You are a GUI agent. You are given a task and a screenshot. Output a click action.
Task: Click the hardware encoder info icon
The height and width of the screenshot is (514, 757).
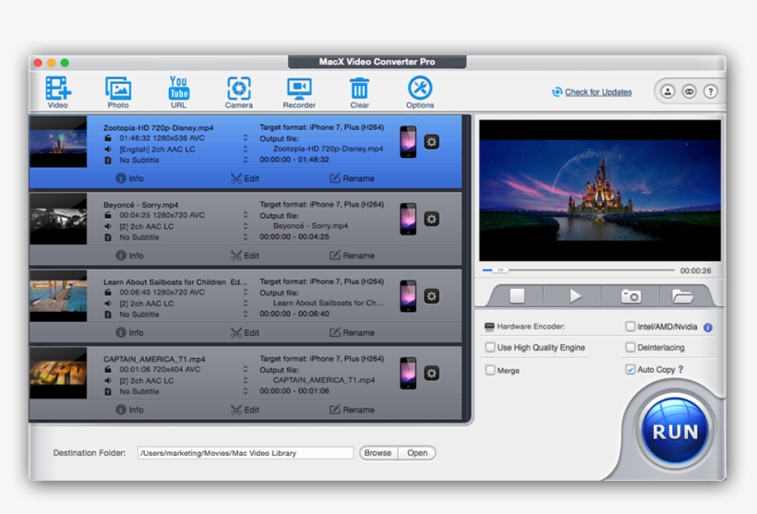(708, 328)
